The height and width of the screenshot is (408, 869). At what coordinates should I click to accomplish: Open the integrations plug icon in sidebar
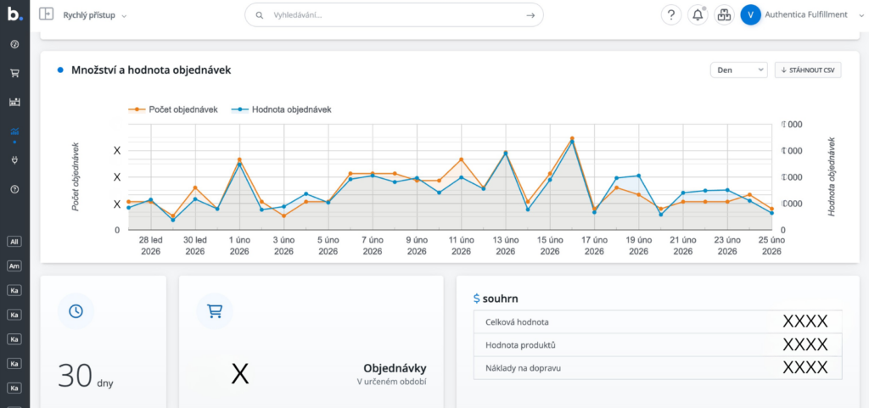tap(14, 160)
